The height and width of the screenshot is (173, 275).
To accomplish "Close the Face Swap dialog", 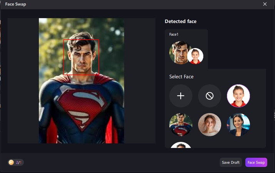I will coord(265,4).
